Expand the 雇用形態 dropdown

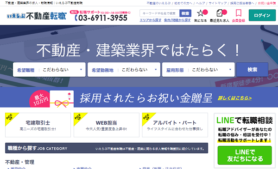198,70
